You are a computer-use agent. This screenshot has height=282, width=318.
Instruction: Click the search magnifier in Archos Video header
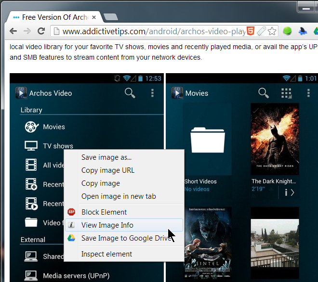pyautogui.click(x=130, y=93)
